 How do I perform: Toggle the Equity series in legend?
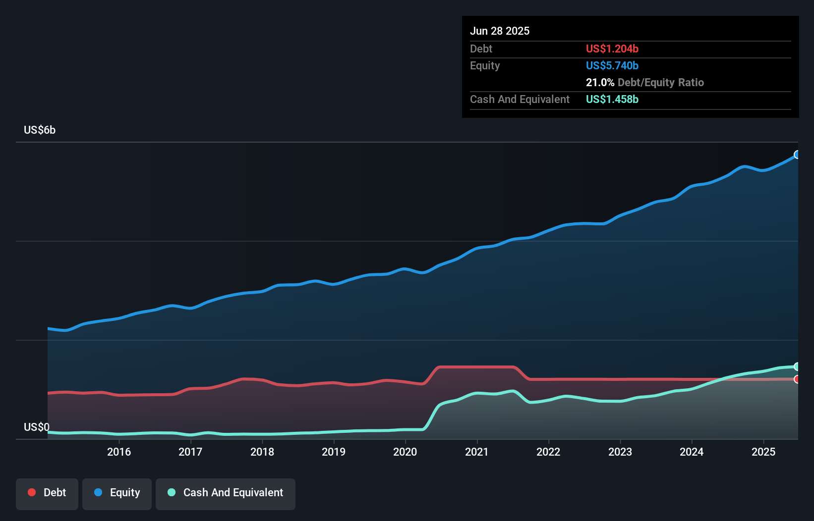click(117, 494)
